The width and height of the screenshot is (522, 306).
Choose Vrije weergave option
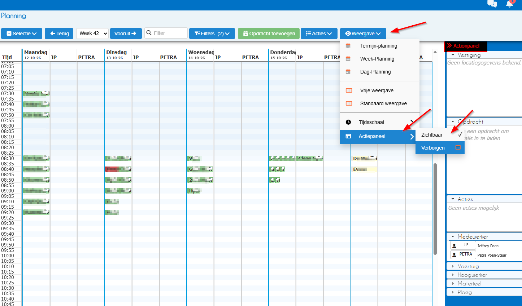(380, 90)
